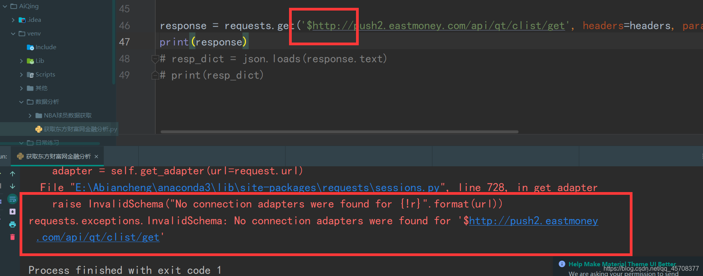Click the print(response) statement on line 47

pos(203,42)
